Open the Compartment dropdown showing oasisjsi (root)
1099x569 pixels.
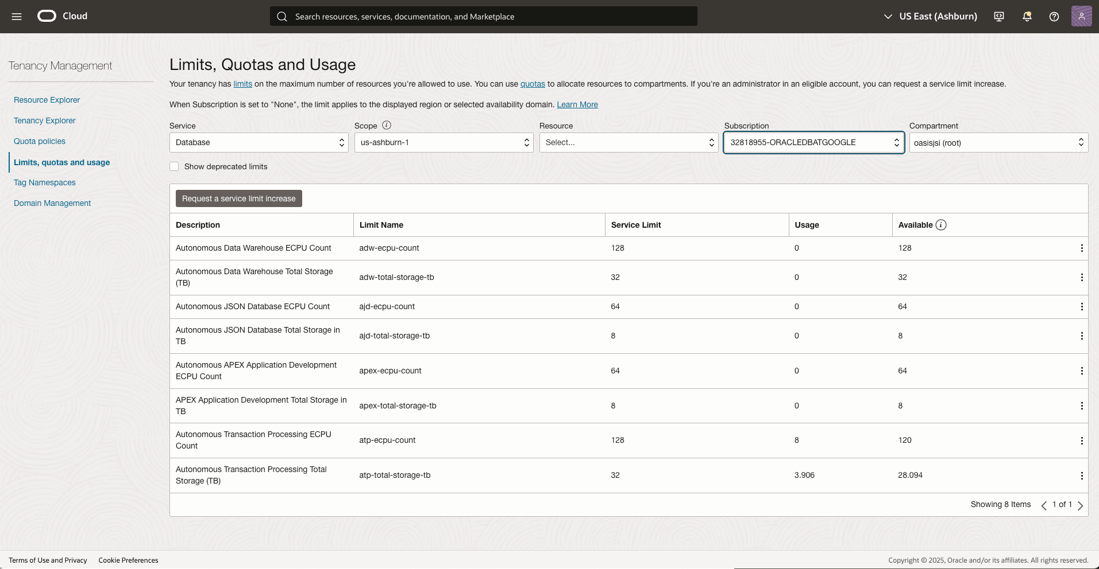pyautogui.click(x=998, y=142)
